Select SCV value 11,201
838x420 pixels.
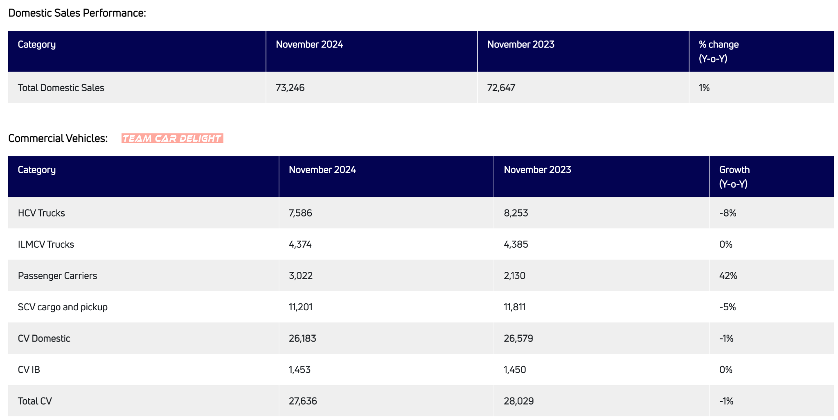pyautogui.click(x=301, y=307)
